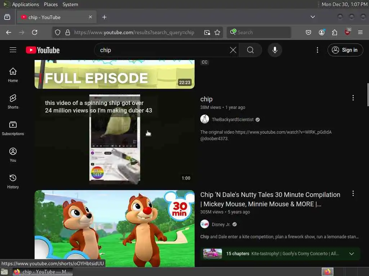Open Firefox View button
Viewport: 369px width, 276px height.
(x=7, y=17)
